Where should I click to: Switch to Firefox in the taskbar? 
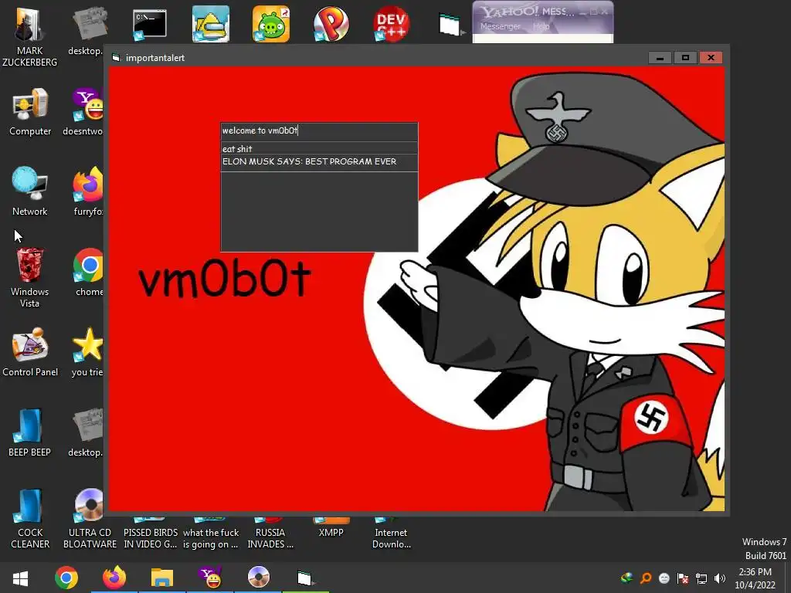(114, 578)
